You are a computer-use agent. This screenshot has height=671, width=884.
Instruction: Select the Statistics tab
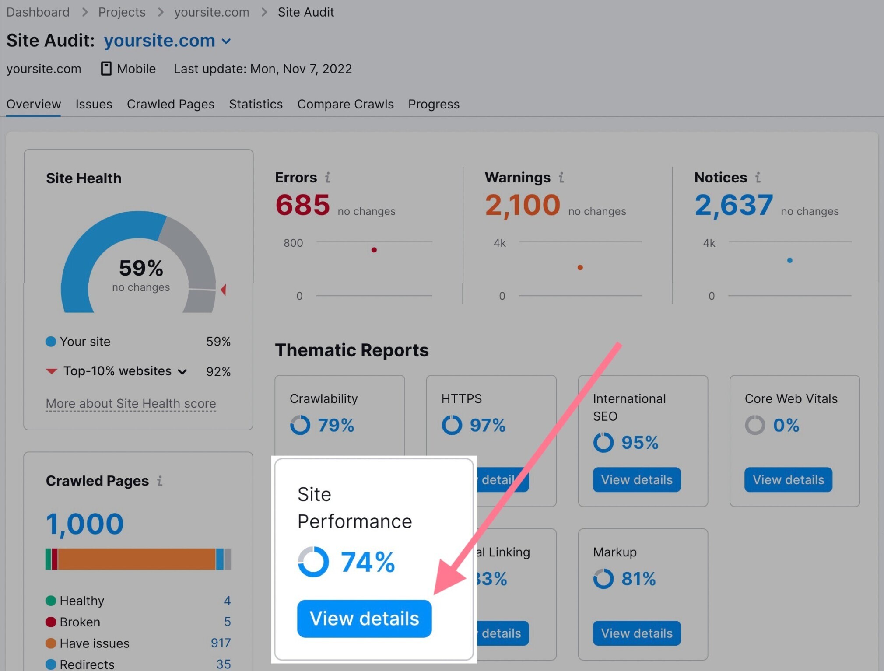(255, 104)
